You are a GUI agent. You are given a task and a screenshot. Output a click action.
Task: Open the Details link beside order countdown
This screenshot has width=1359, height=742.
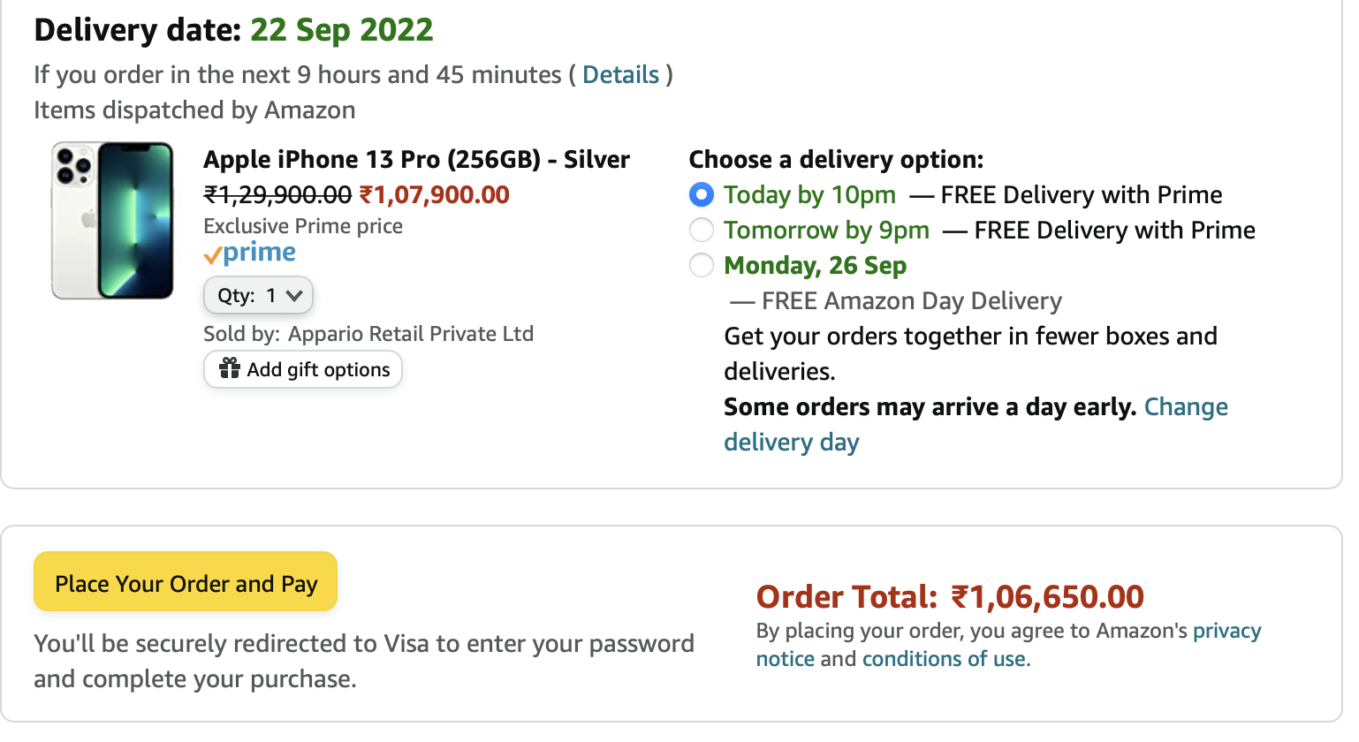click(x=620, y=75)
